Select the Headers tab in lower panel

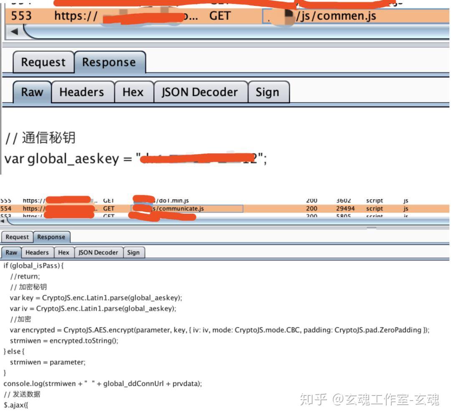click(38, 253)
